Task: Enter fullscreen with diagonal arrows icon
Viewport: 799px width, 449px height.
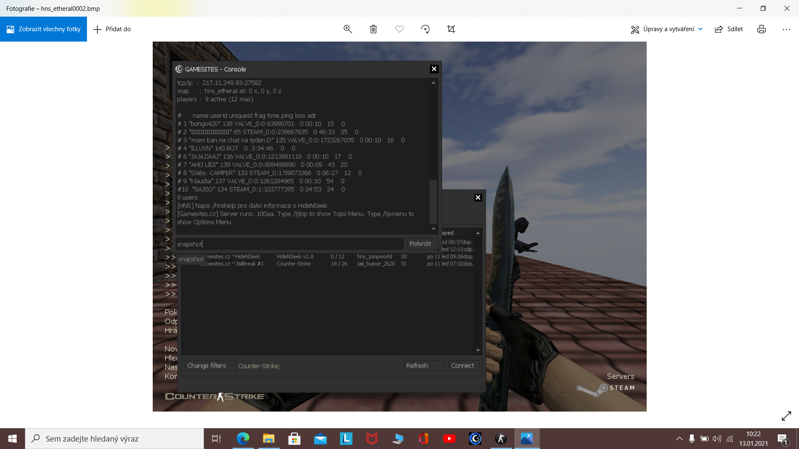Action: coord(786,416)
